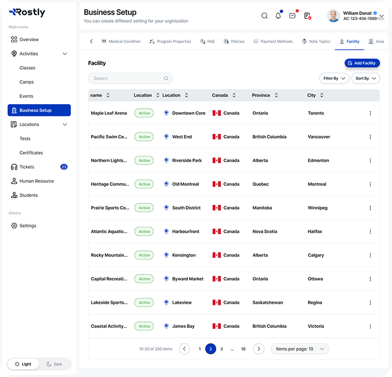Screen dimensions: 392x377
Task: Click the Tickets headset icon
Action: click(x=14, y=167)
